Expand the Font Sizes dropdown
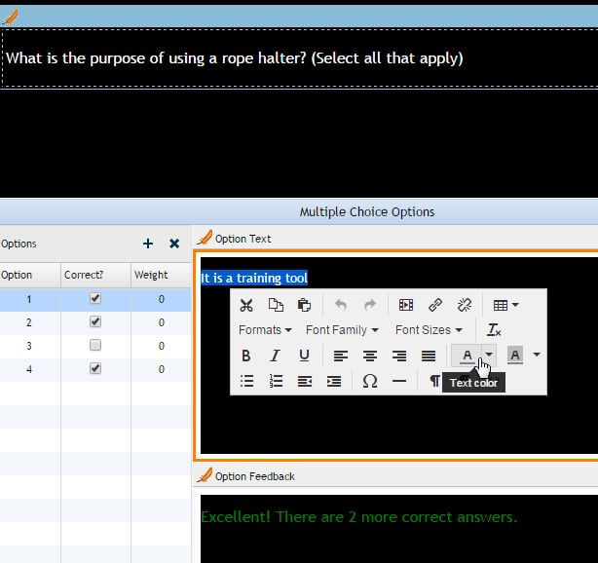 coord(430,330)
